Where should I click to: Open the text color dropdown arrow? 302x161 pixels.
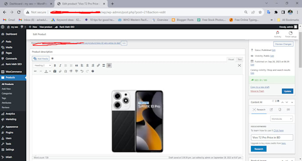point(50,71)
